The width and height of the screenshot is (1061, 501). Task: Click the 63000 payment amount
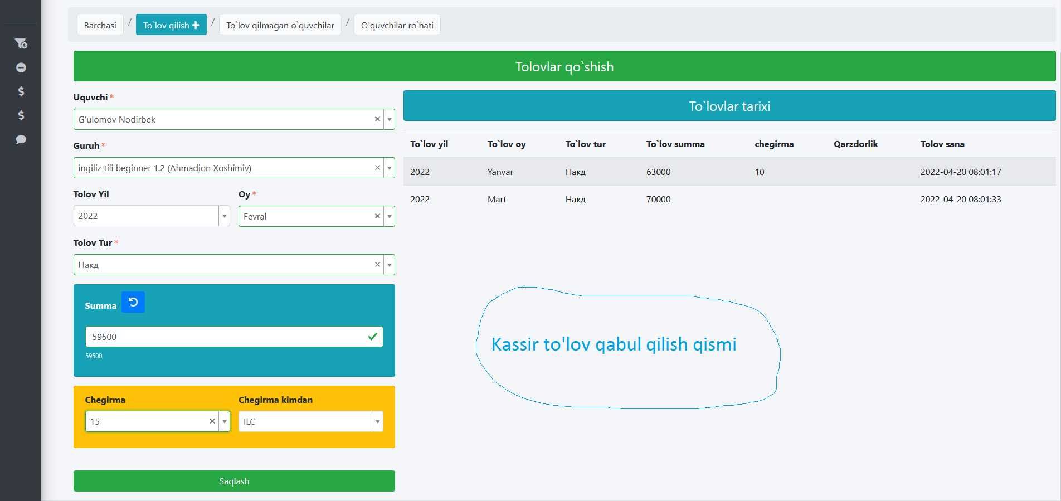pos(659,172)
